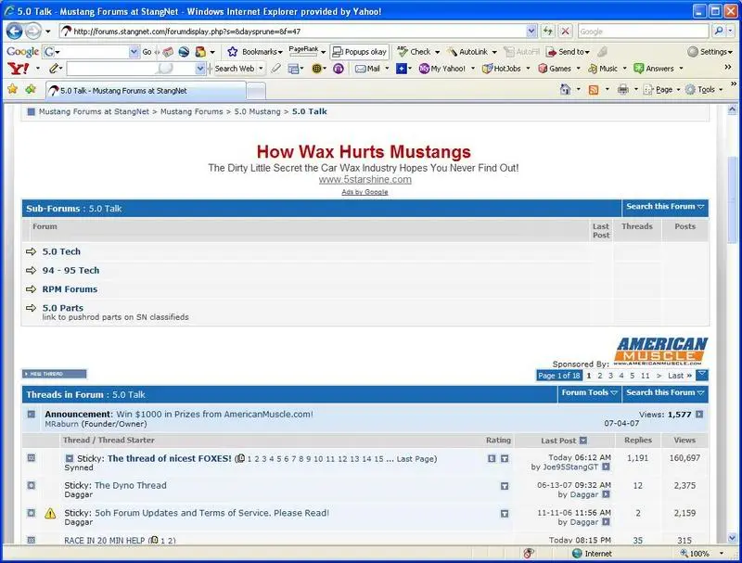Open address bar URL history dropdown
Screen dimensions: 742x563
tap(531, 32)
